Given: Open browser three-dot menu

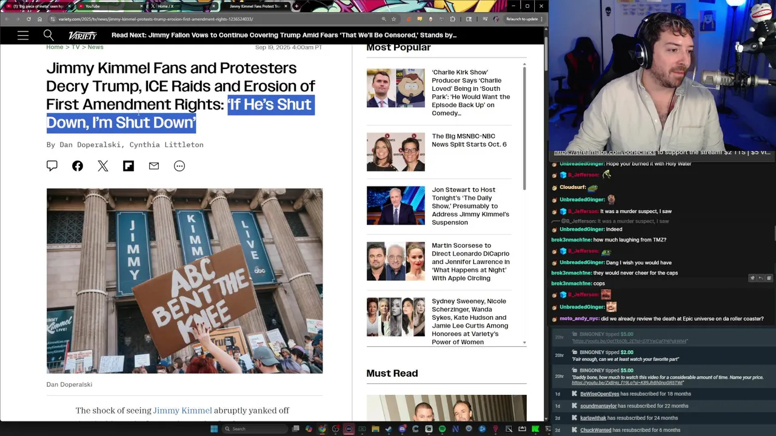Looking at the screenshot, I should [541, 19].
